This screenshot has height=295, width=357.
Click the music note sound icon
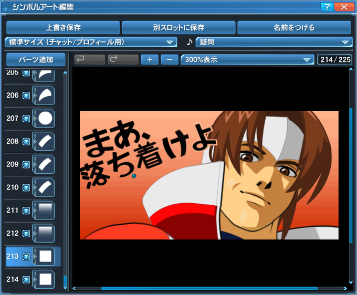(190, 42)
